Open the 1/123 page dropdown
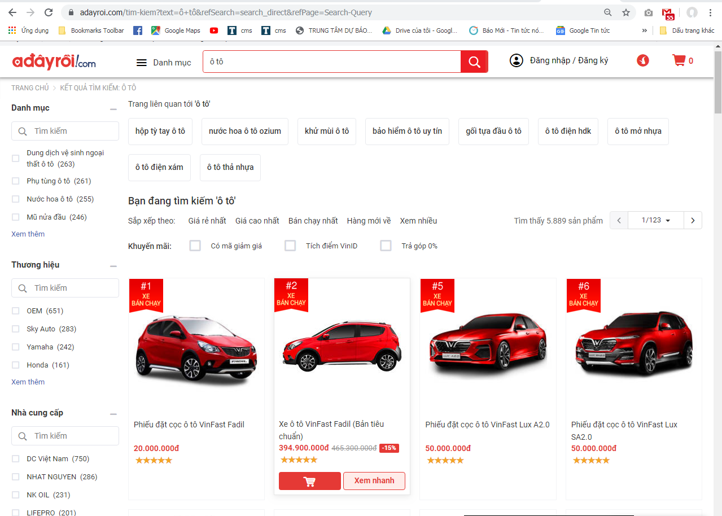Screen dimensions: 722x516 pos(655,220)
